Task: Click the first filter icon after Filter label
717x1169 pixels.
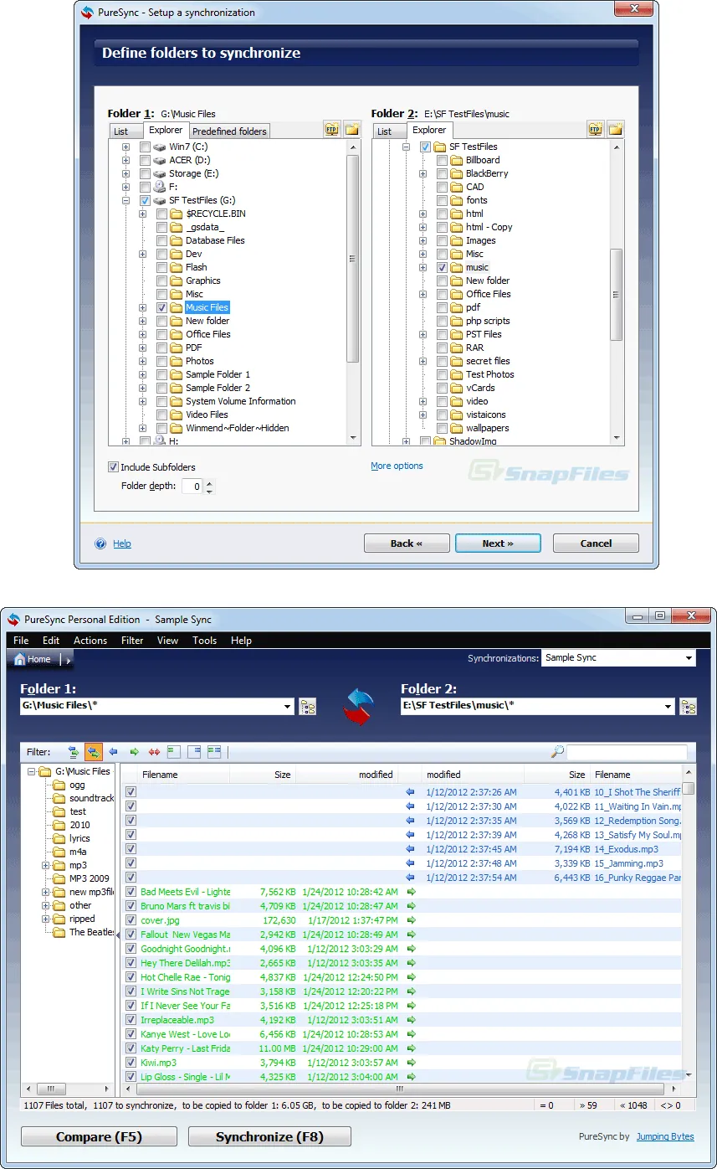Action: pos(74,752)
